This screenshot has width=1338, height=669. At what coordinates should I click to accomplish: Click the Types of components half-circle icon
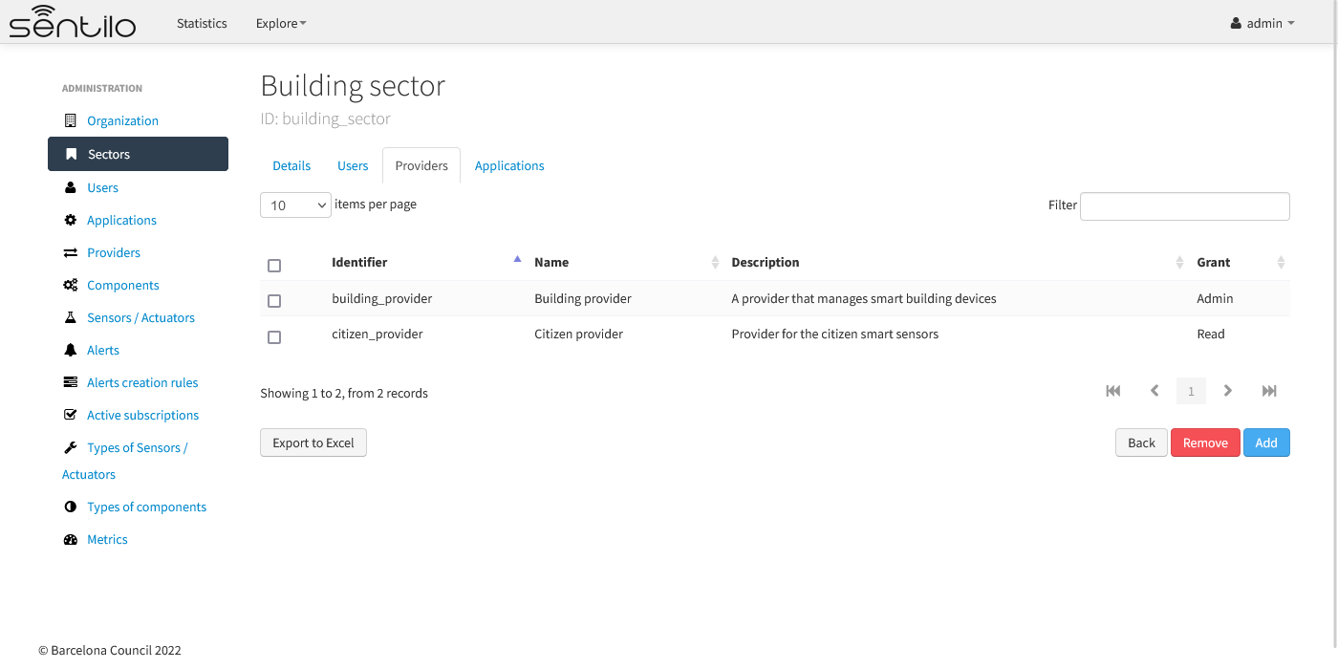[70, 507]
